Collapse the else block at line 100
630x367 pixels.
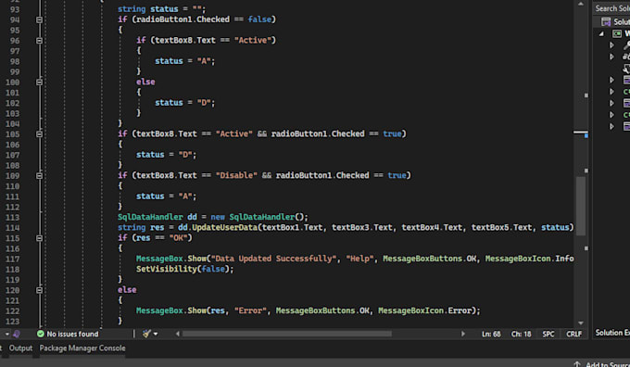39,82
